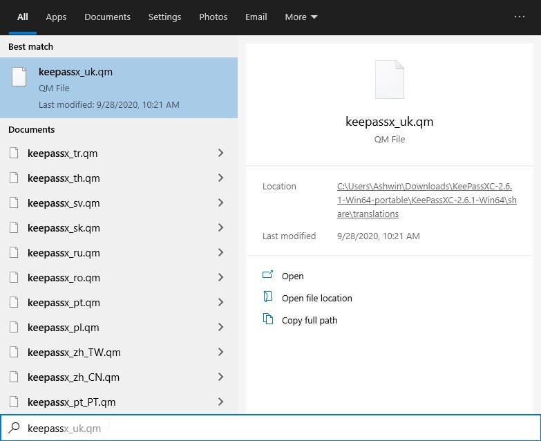Click the search magnifier icon
The height and width of the screenshot is (441, 541).
pyautogui.click(x=14, y=428)
